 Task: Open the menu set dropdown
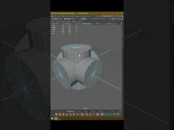click(x=57, y=19)
